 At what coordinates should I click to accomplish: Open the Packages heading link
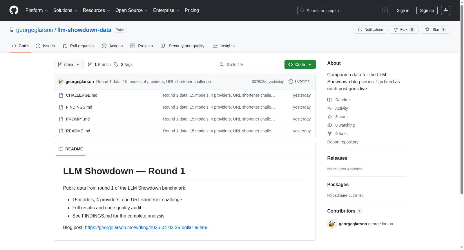[338, 185]
